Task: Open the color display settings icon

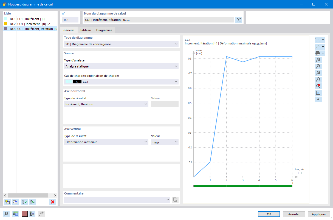Action: tap(32, 214)
